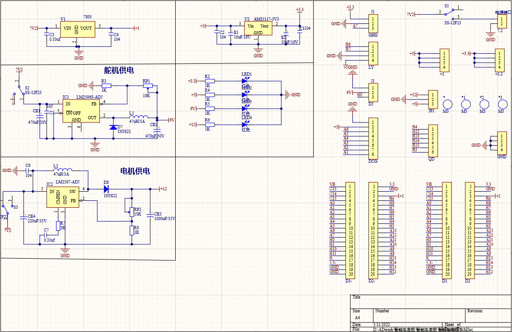Select capacitor CE4 220uF/35V symbol
Screen dimensions: 512x332
click(x=23, y=217)
